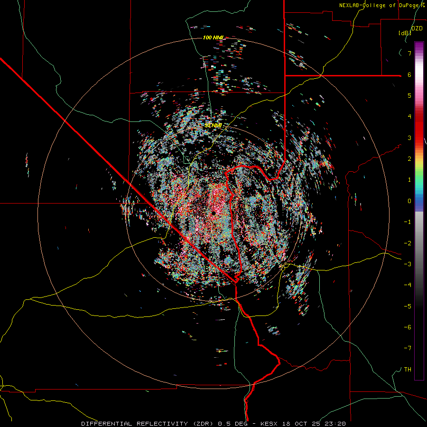This screenshot has height=427, width=427.
Task: Click the NEXLAB-College of DuPage credit text
Action: [x=382, y=5]
